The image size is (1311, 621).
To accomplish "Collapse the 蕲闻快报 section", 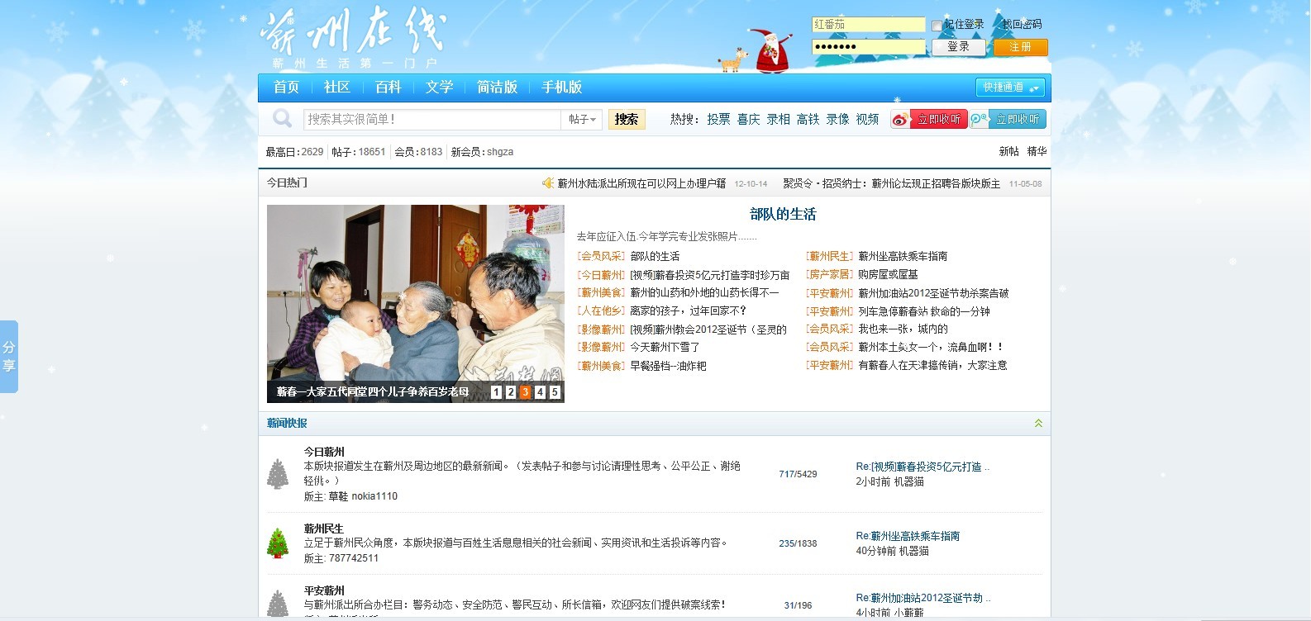I will pyautogui.click(x=1038, y=423).
